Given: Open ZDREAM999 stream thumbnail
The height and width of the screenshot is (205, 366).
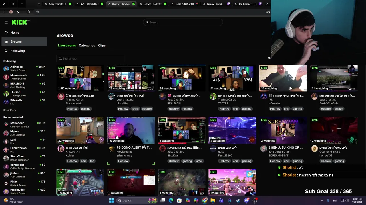Looking at the screenshot, I should (283, 130).
